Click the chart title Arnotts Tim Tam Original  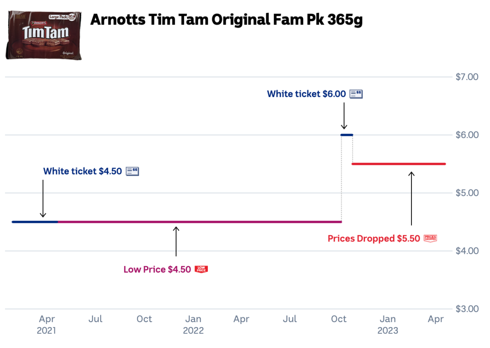(x=226, y=20)
